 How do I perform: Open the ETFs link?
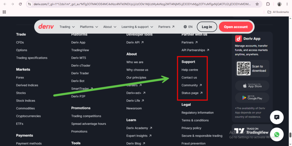tap(20, 124)
